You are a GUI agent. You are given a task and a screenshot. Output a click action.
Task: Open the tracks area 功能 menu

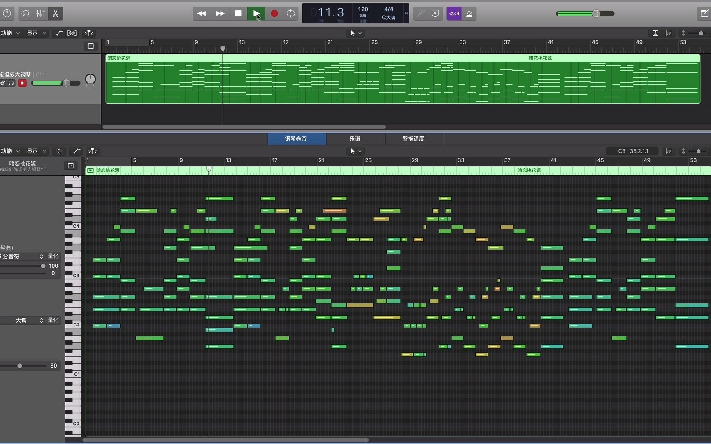point(10,33)
